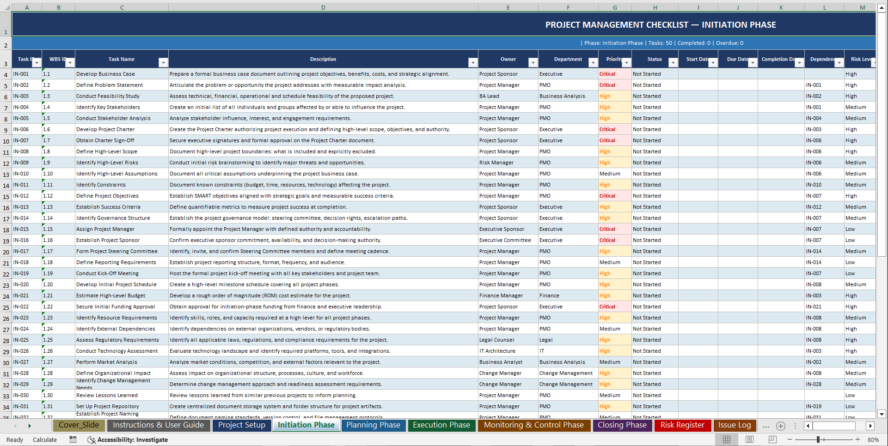Select 'Perform Market Analysis' task cell
Image resolution: width=888 pixels, height=446 pixels.
(x=122, y=362)
